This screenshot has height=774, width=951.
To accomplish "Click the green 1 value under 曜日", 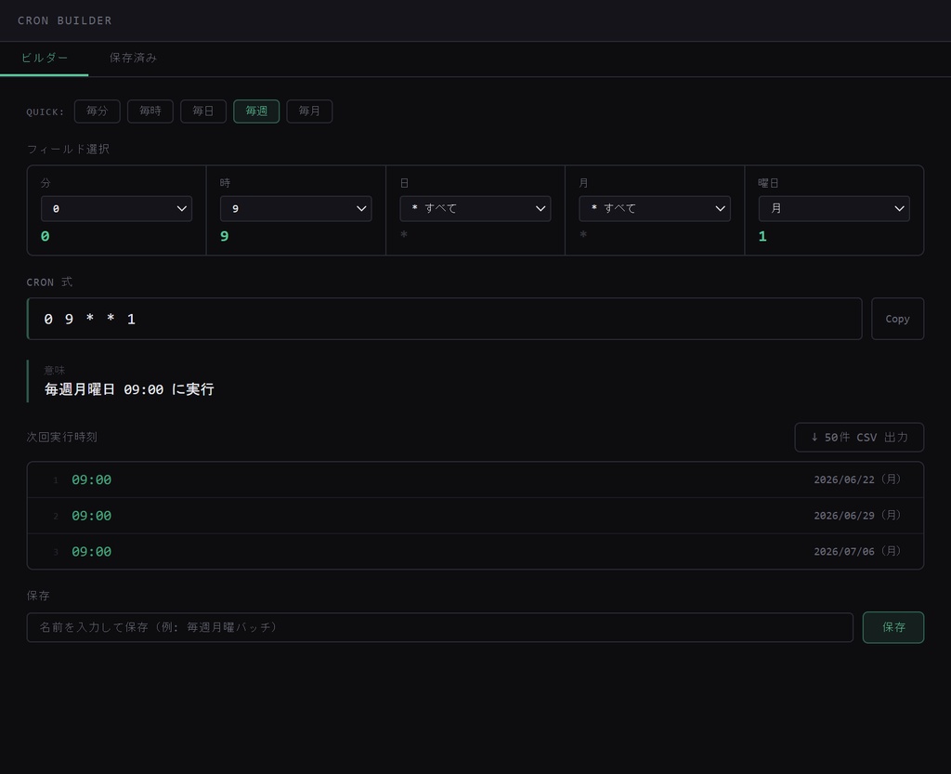I will point(762,237).
